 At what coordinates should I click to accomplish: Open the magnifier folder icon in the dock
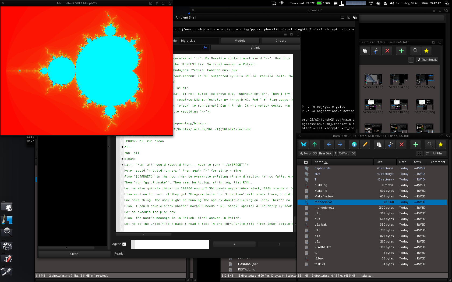[x=7, y=232]
